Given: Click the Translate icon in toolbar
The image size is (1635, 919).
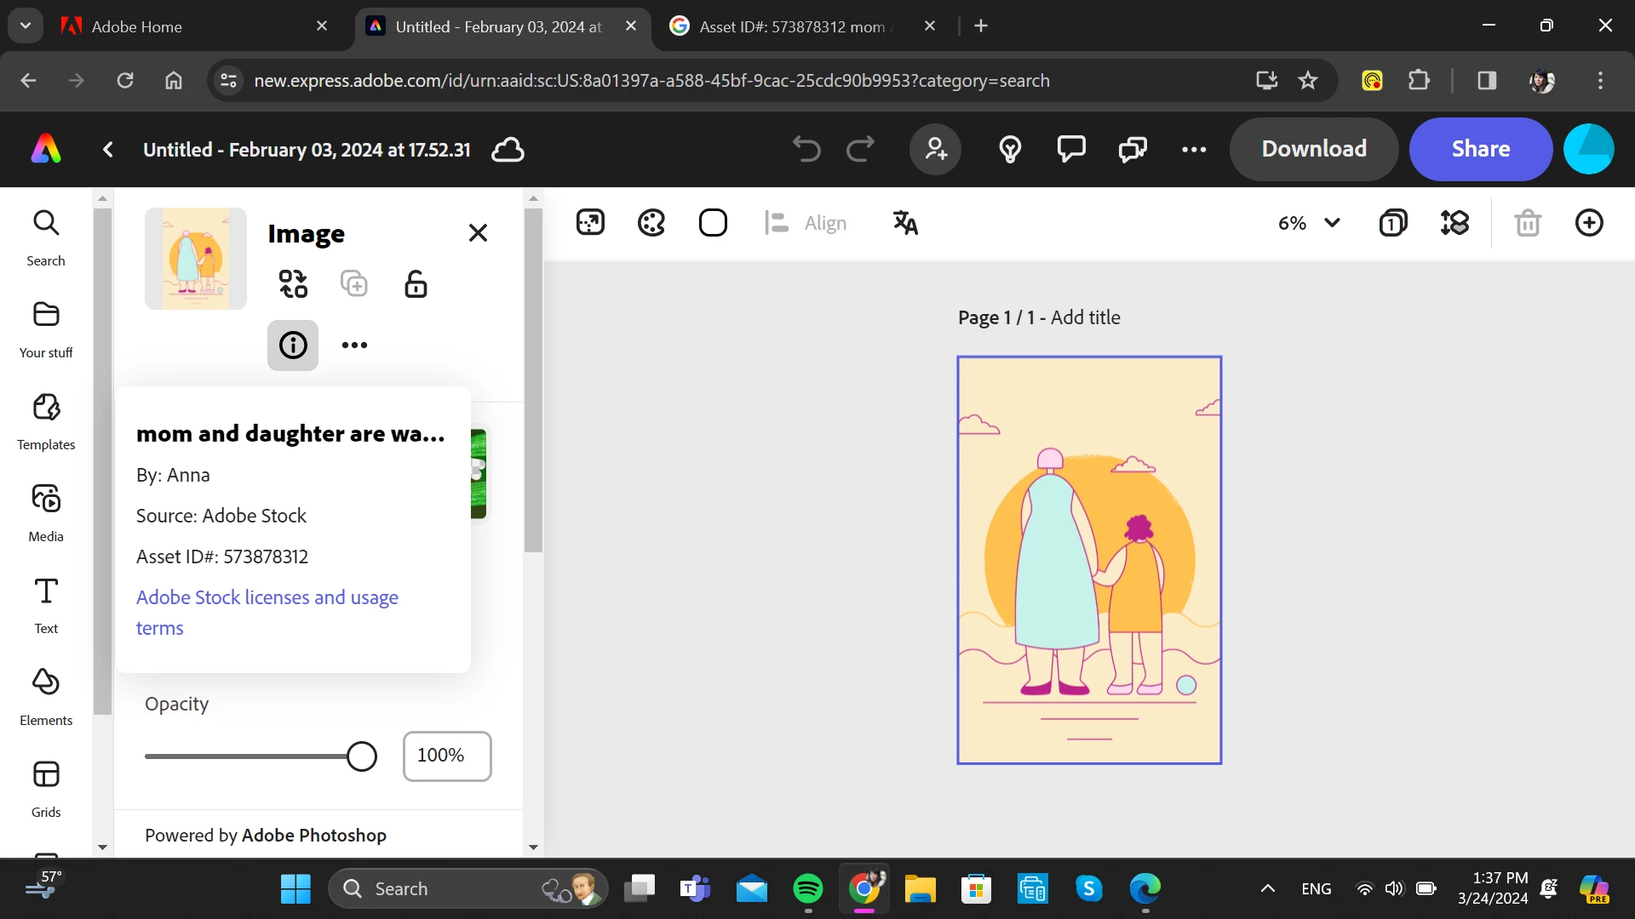Looking at the screenshot, I should [x=905, y=223].
